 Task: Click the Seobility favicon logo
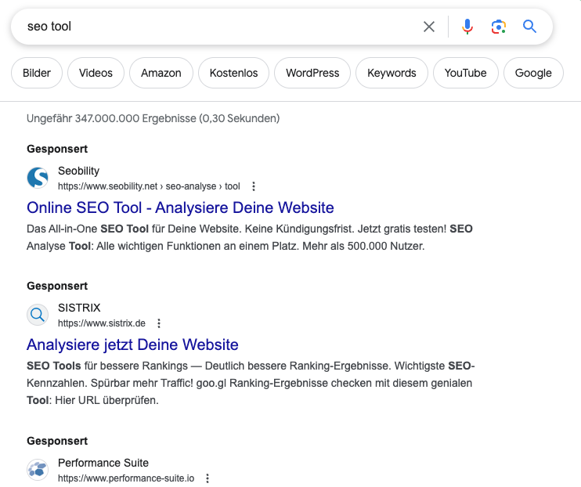pos(38,178)
